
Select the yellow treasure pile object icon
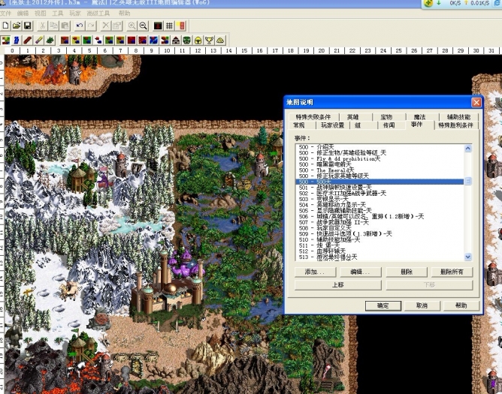pos(220,41)
